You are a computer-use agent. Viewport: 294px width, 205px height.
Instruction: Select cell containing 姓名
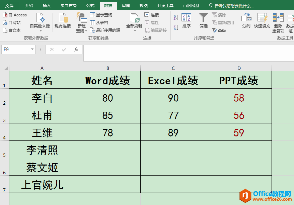pos(42,80)
